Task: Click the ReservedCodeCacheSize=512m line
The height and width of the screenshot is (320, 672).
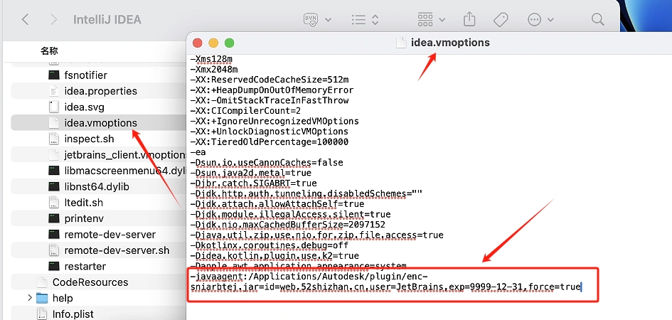Action: click(x=270, y=80)
